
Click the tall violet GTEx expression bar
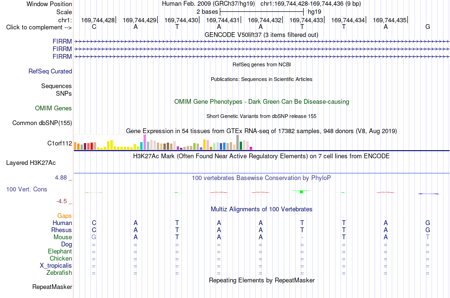point(144,142)
